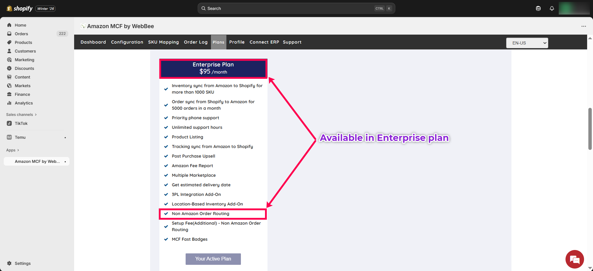Open the Settings gear icon

[9, 263]
